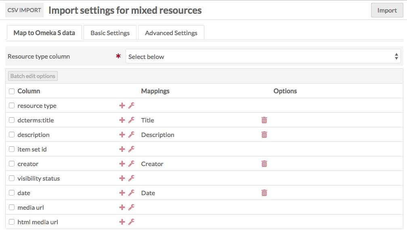
Task: Click the Import button
Action: (387, 10)
